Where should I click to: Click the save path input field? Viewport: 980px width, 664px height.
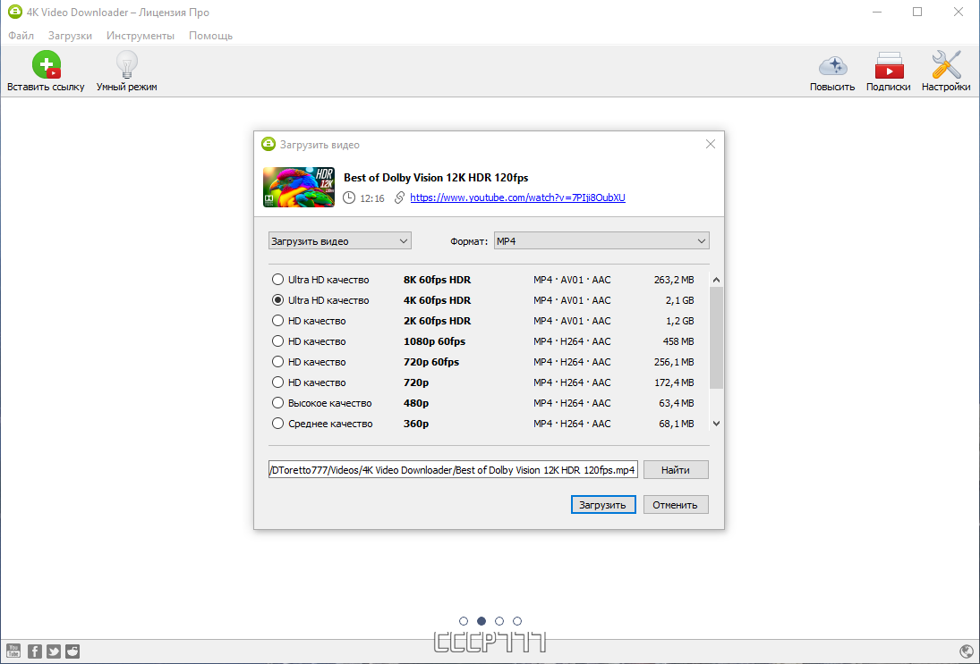[453, 470]
